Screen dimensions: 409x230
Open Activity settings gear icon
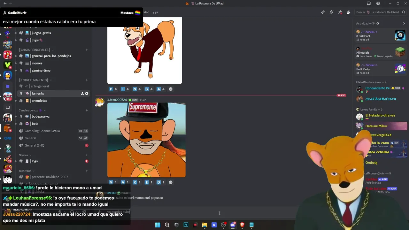378,23
